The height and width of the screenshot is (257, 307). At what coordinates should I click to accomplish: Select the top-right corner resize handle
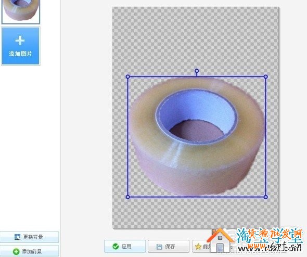click(266, 76)
